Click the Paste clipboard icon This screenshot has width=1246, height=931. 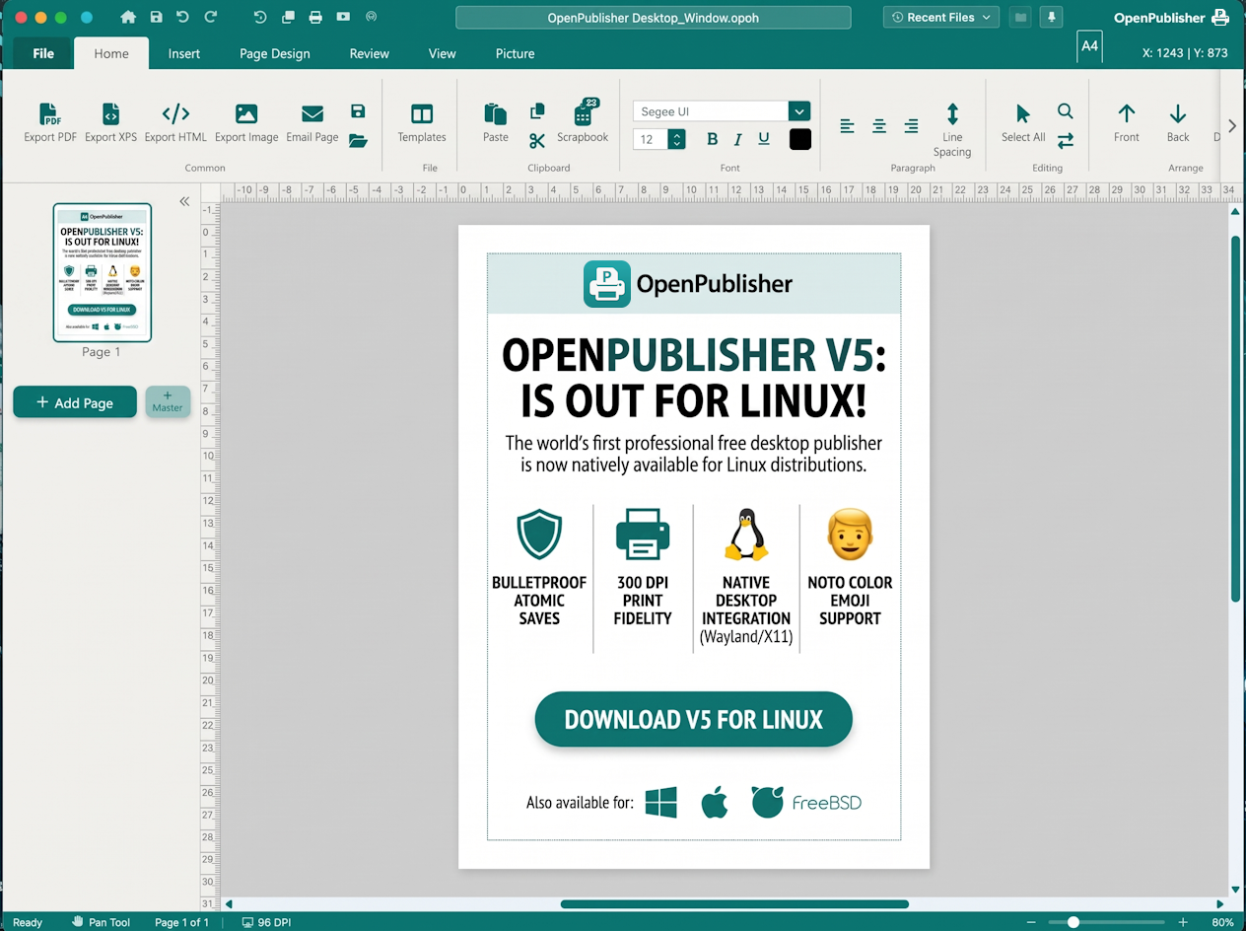tap(496, 113)
